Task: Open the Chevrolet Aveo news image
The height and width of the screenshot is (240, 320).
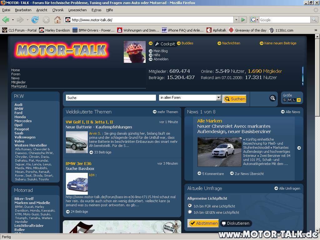Action: [220, 152]
